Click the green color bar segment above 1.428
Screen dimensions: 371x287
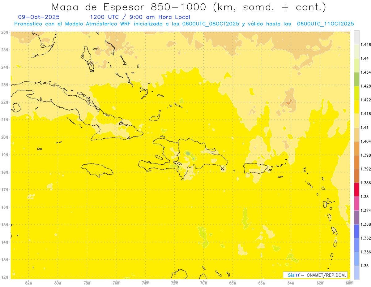coord(356,79)
